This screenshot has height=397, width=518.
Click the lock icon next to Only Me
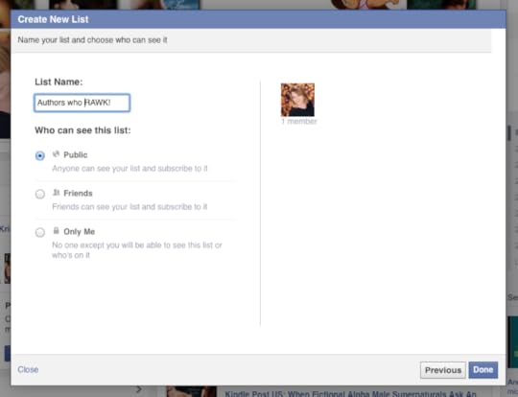click(x=57, y=230)
